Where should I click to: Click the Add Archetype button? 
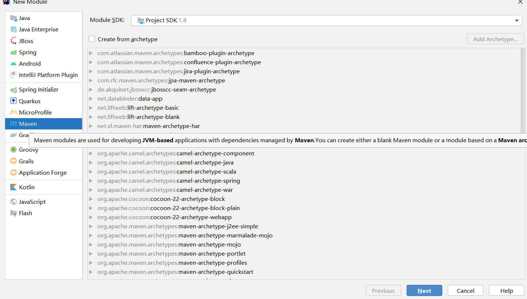click(496, 39)
